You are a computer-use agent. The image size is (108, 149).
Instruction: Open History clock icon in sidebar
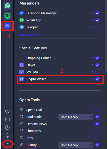pyautogui.click(x=7, y=127)
